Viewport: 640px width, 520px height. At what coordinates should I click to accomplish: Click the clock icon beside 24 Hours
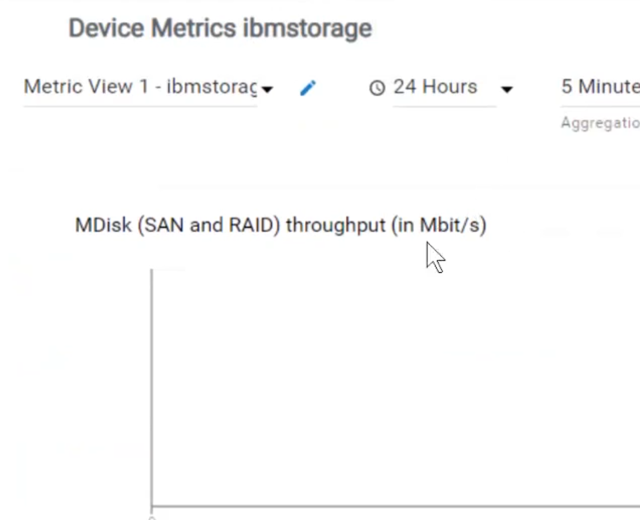(x=377, y=88)
